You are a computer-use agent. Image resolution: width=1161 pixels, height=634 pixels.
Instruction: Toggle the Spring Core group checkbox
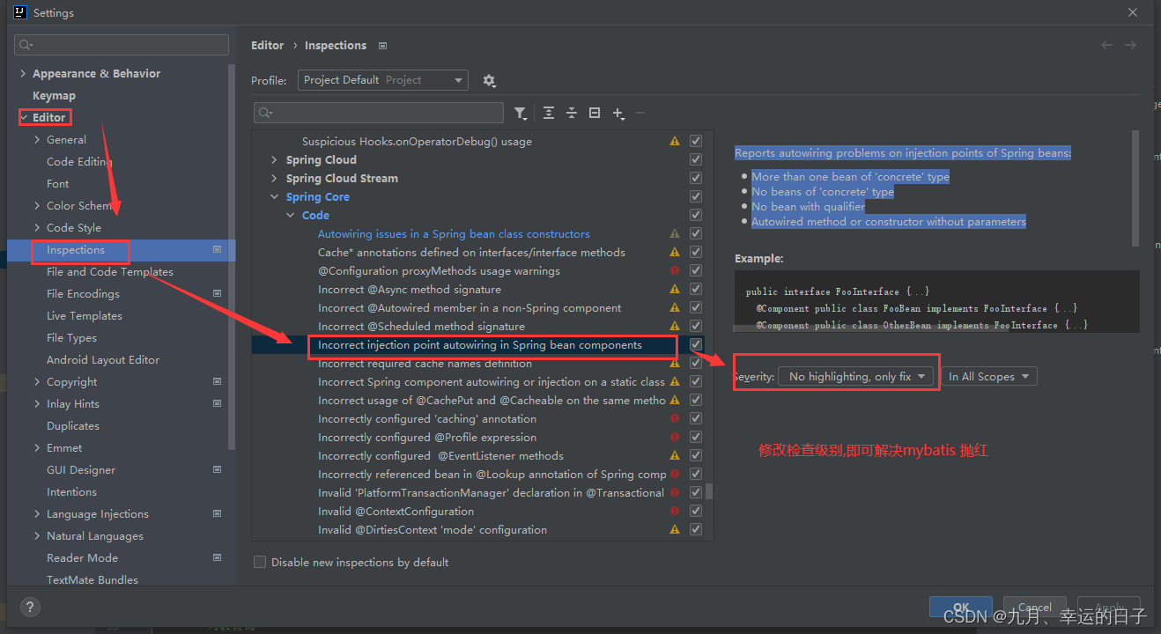click(x=696, y=197)
